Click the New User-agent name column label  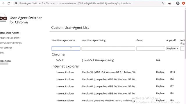pyautogui.click(x=63, y=40)
